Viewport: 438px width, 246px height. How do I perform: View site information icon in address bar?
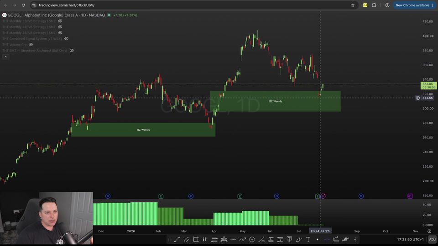pos(34,5)
